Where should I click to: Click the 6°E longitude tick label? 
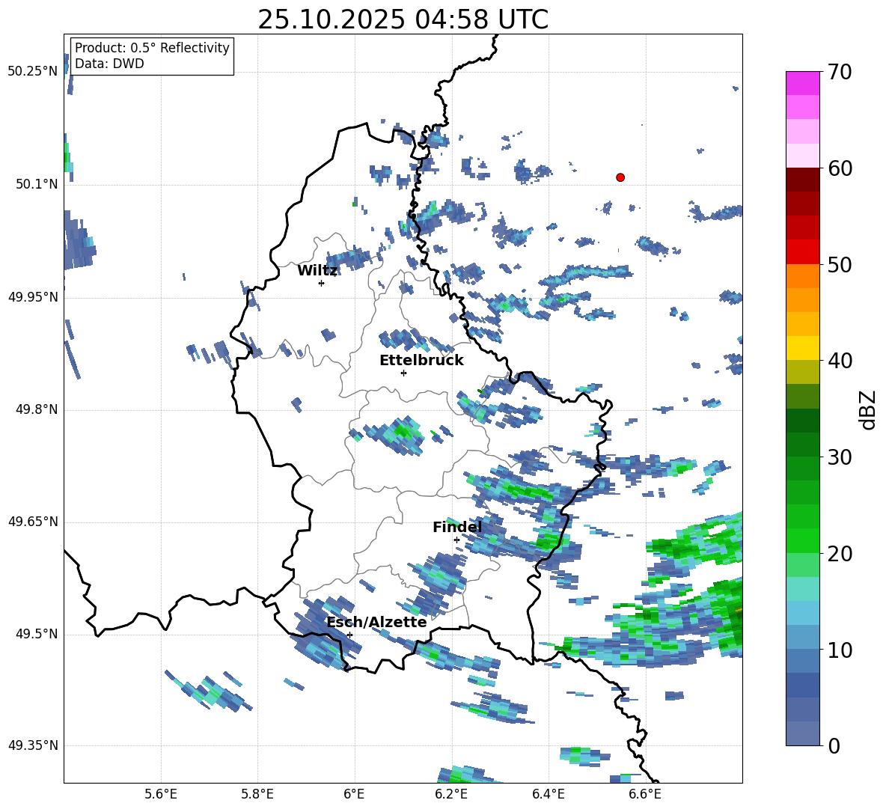(x=354, y=794)
